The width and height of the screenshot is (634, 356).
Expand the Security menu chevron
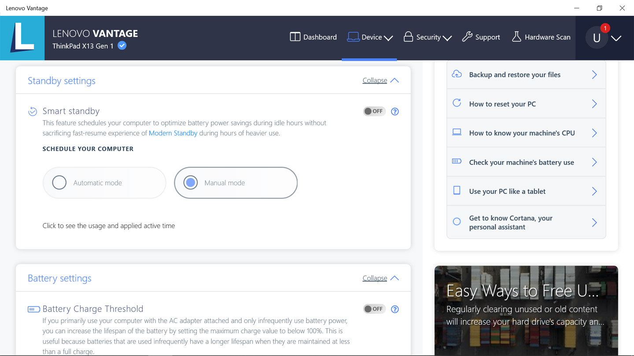(x=447, y=38)
